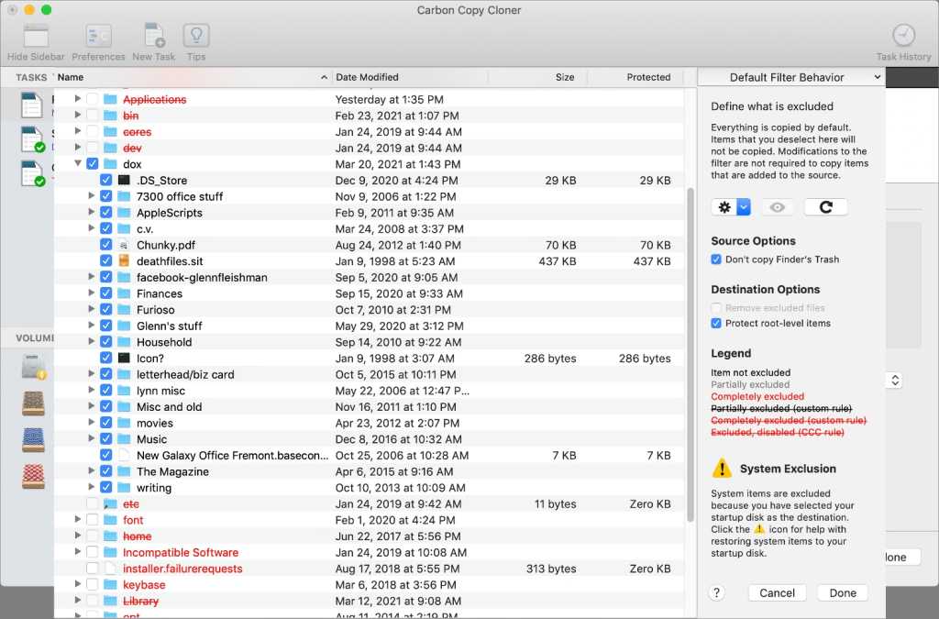
Task: Sort by the Name column header
Action: (192, 77)
